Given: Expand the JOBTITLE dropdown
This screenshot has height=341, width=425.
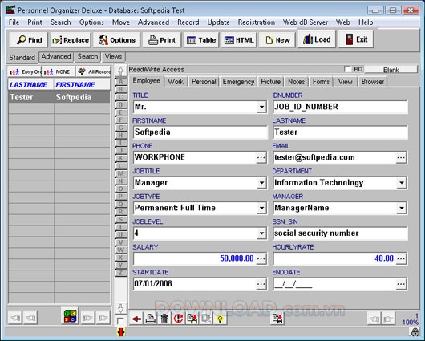Looking at the screenshot, I should pyautogui.click(x=261, y=183).
